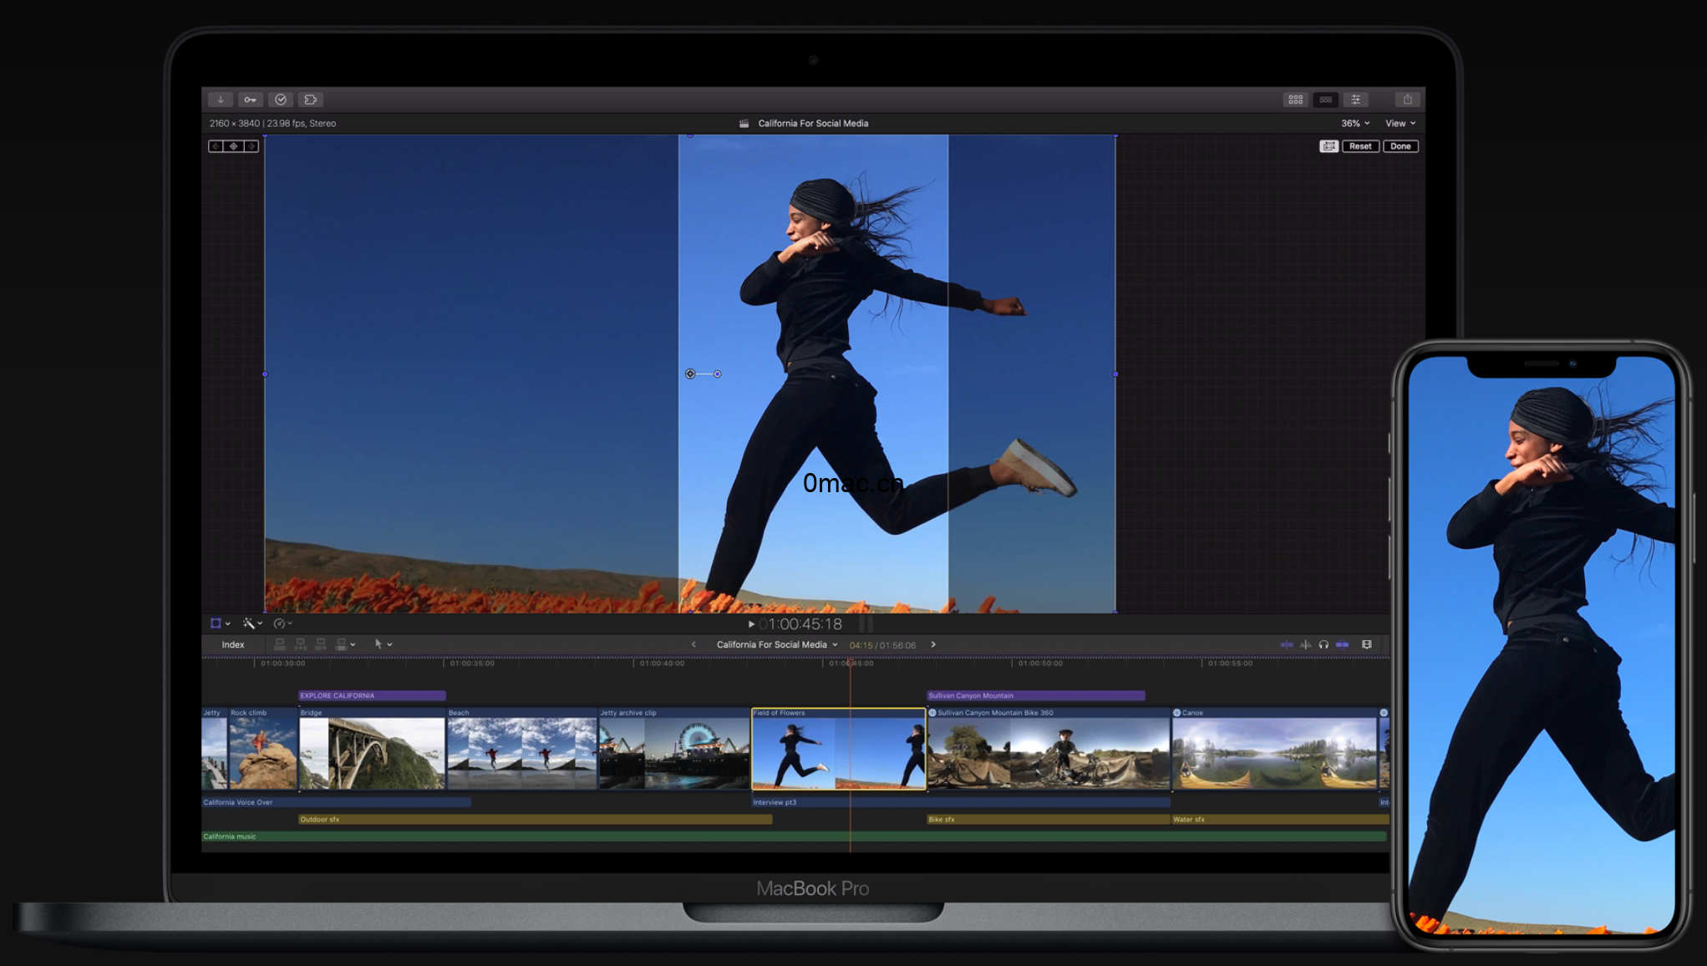The height and width of the screenshot is (966, 1707).
Task: Click the Done button in viewer
Action: (x=1400, y=146)
